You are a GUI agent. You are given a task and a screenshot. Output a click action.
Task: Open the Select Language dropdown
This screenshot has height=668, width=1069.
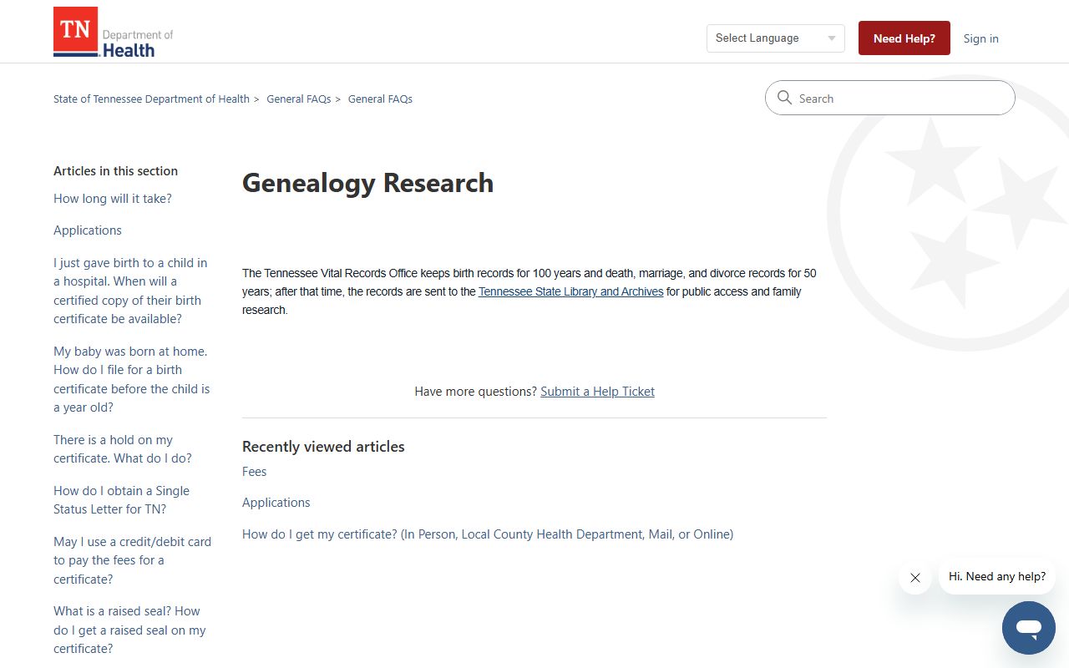tap(776, 38)
